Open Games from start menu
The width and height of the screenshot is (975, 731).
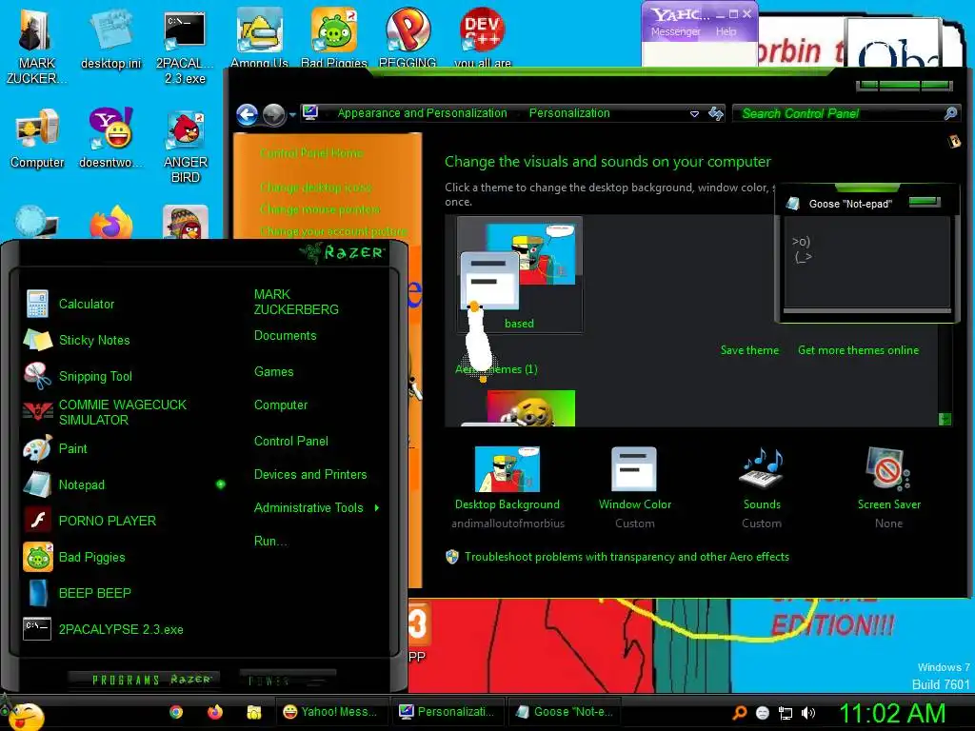(273, 372)
